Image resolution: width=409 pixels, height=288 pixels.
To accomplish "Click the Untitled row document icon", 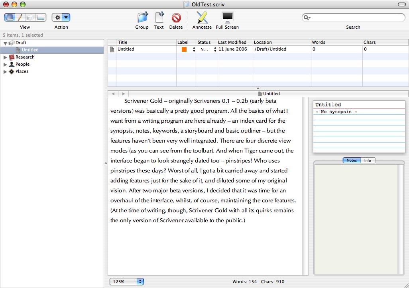I will 112,49.
